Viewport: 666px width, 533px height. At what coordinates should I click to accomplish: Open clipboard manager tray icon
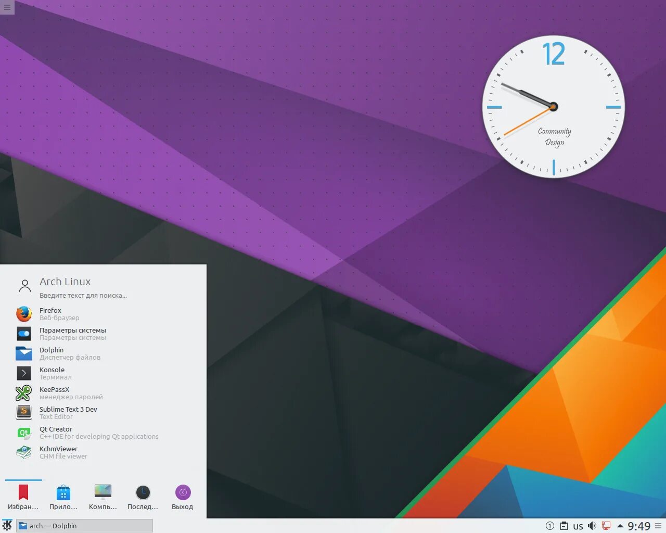tap(564, 526)
